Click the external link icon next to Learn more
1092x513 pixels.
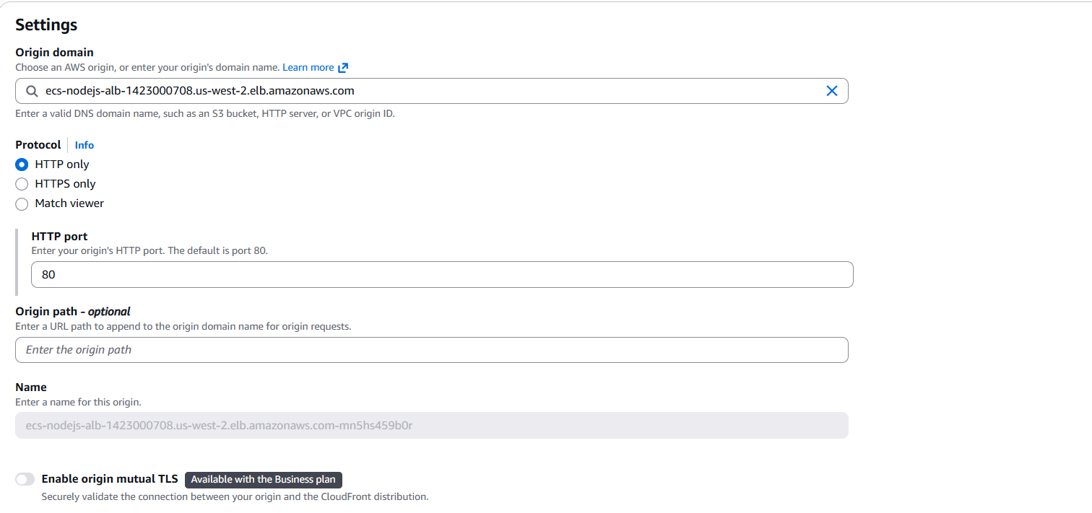(x=342, y=66)
